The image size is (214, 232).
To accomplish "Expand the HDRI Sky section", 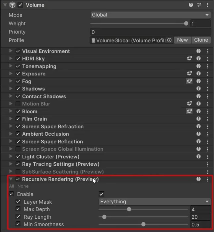I will point(11,59).
